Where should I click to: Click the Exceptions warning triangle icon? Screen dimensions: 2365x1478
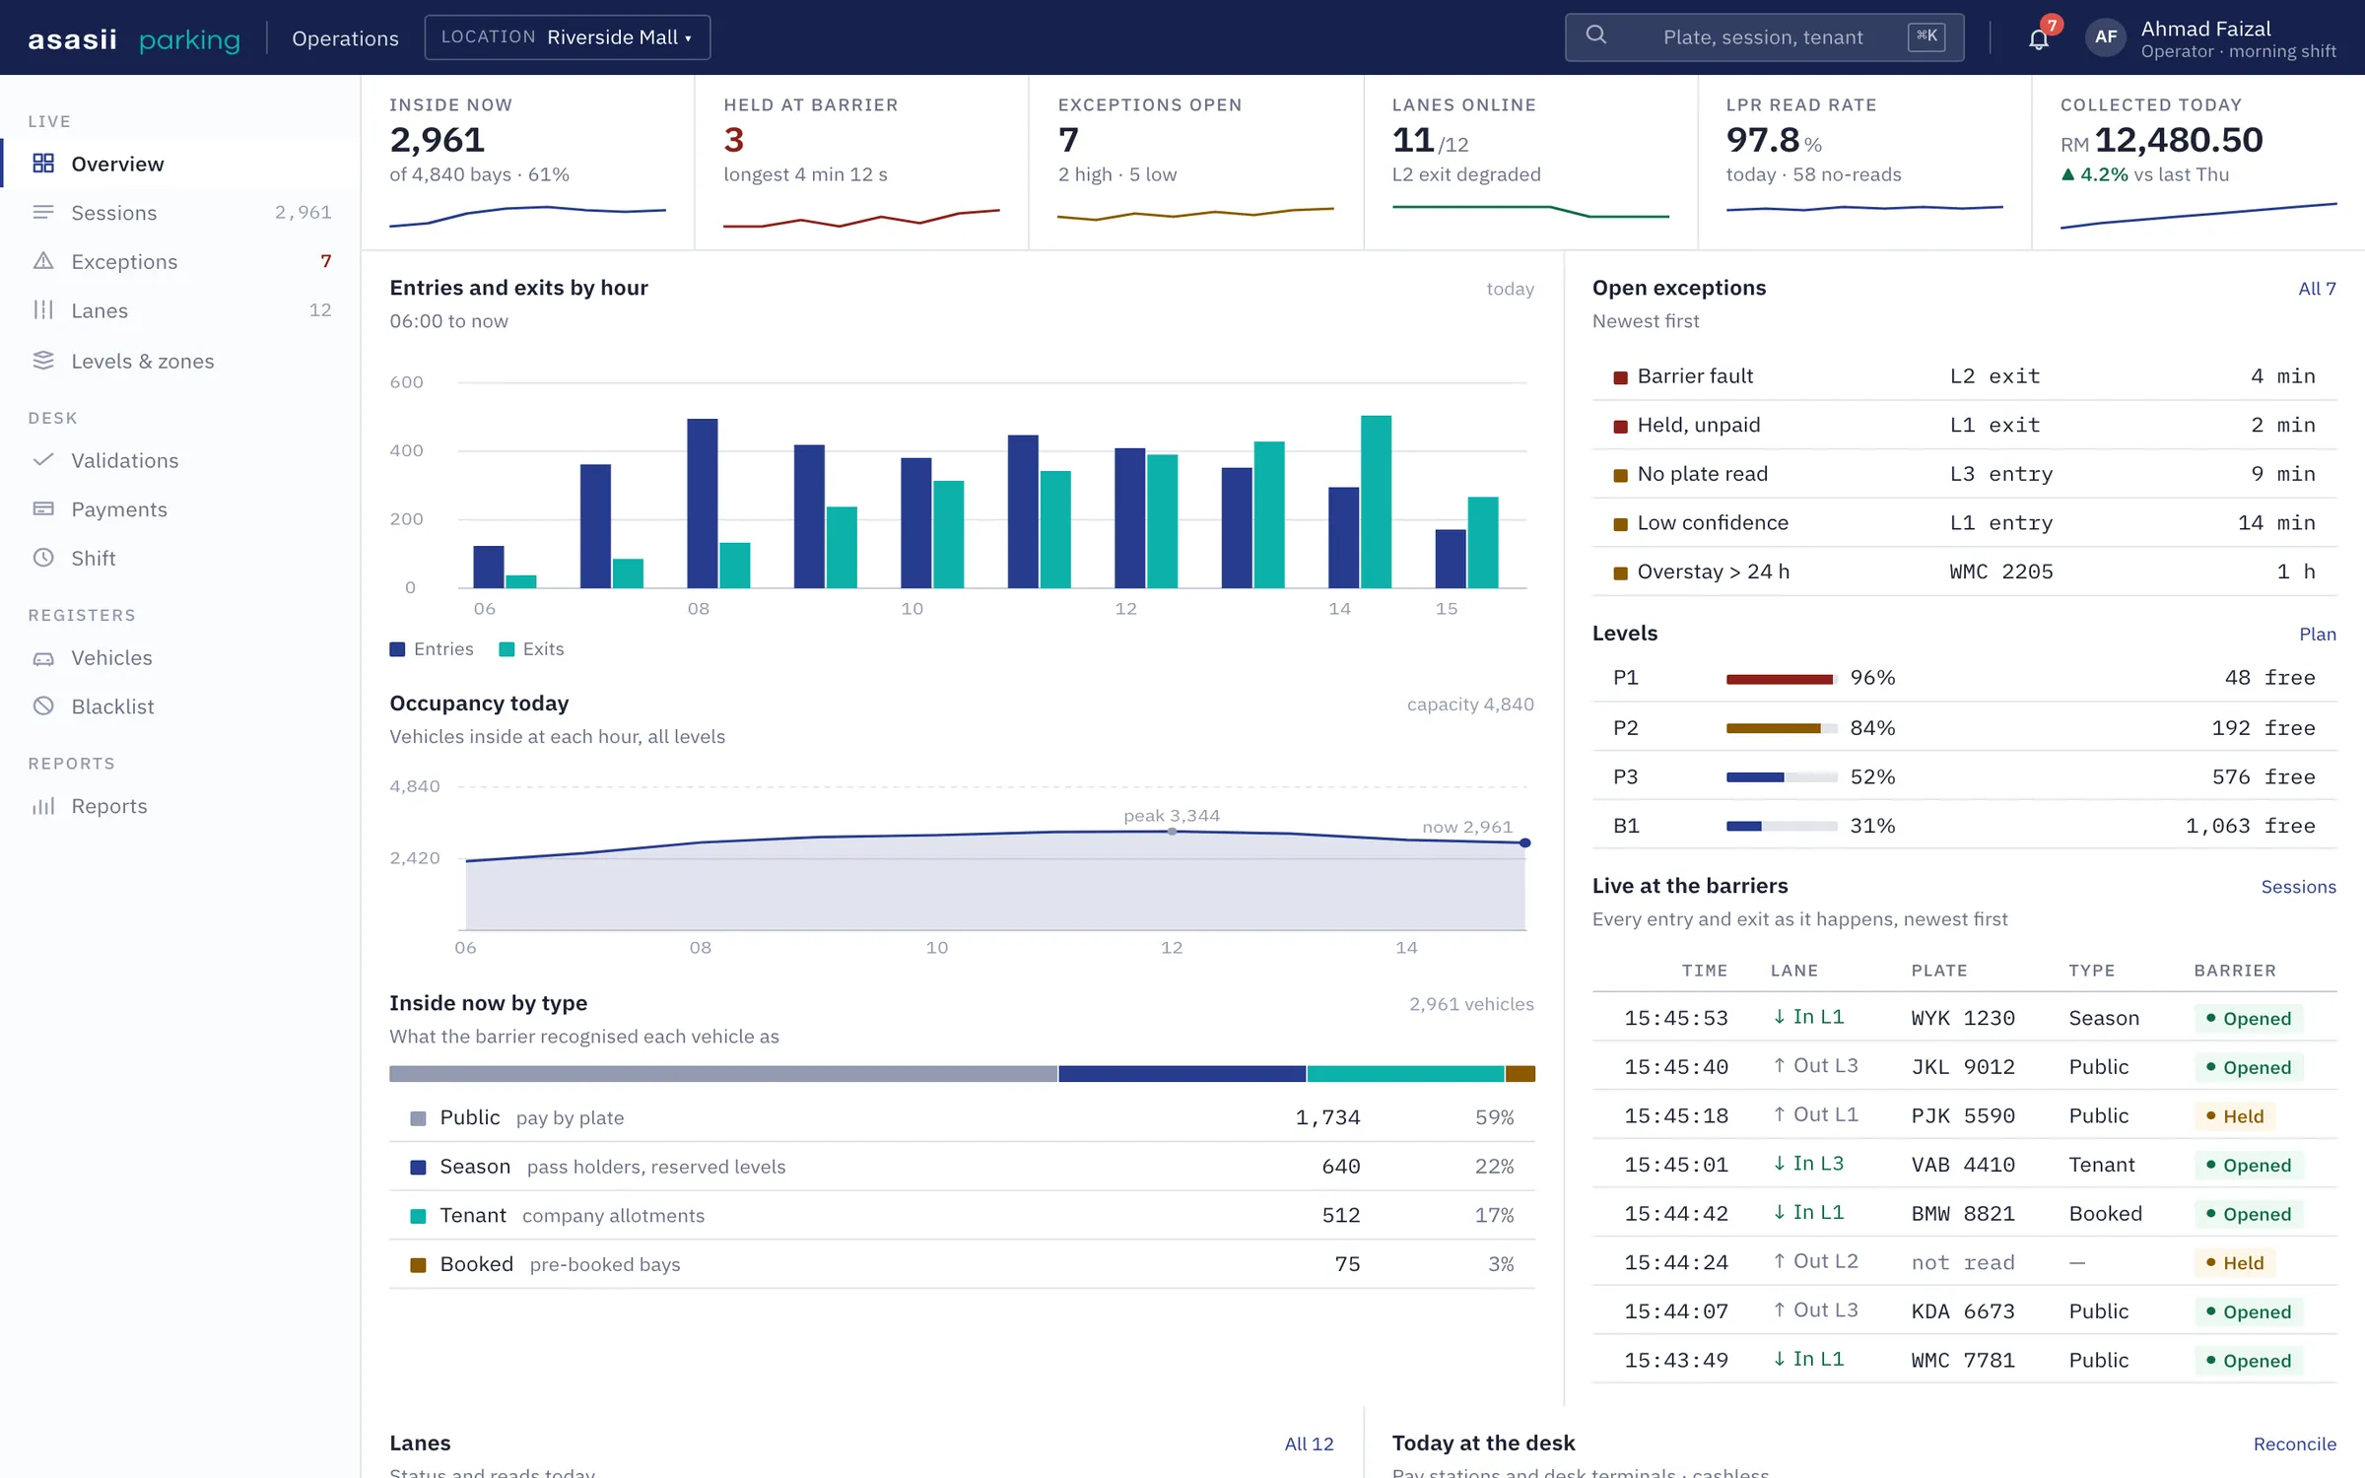(x=43, y=261)
